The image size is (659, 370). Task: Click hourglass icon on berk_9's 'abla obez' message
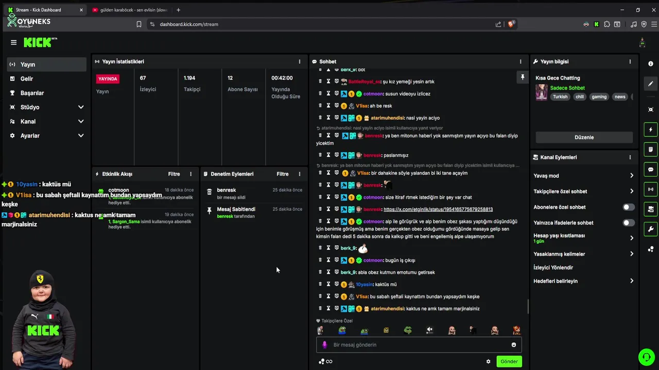tap(328, 272)
